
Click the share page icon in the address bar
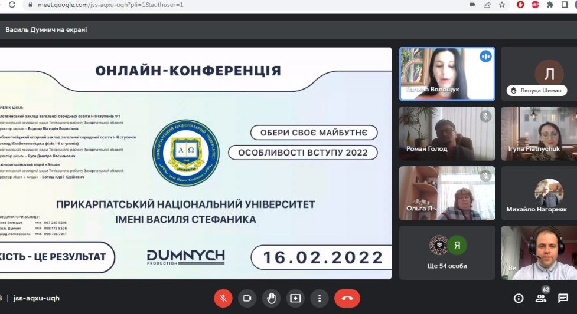pos(487,5)
